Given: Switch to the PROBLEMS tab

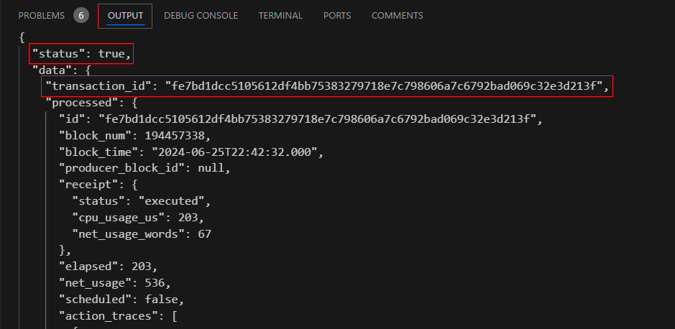Looking at the screenshot, I should pyautogui.click(x=41, y=16).
